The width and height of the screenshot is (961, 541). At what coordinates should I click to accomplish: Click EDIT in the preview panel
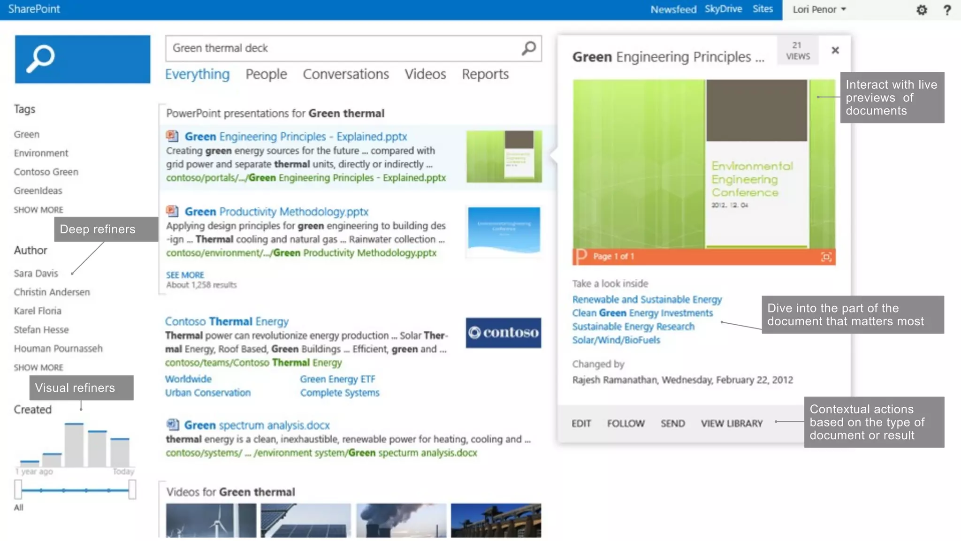click(x=581, y=424)
